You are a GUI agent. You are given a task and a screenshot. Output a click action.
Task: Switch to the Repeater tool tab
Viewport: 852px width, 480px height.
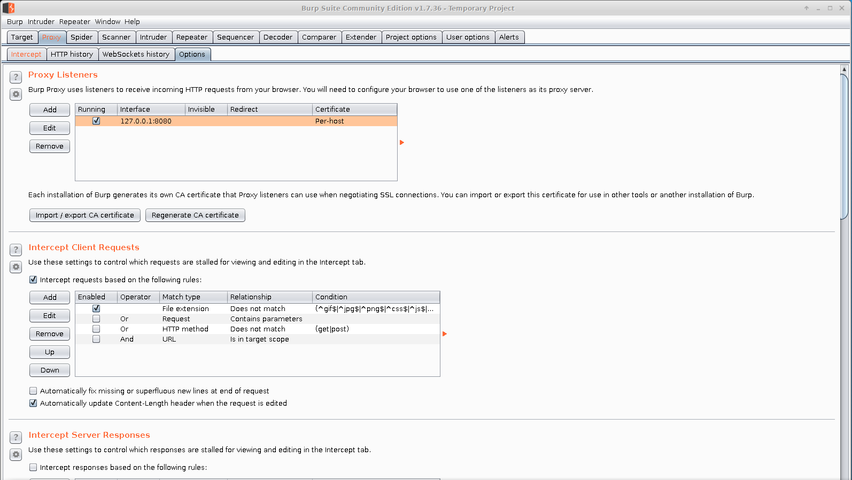(192, 37)
